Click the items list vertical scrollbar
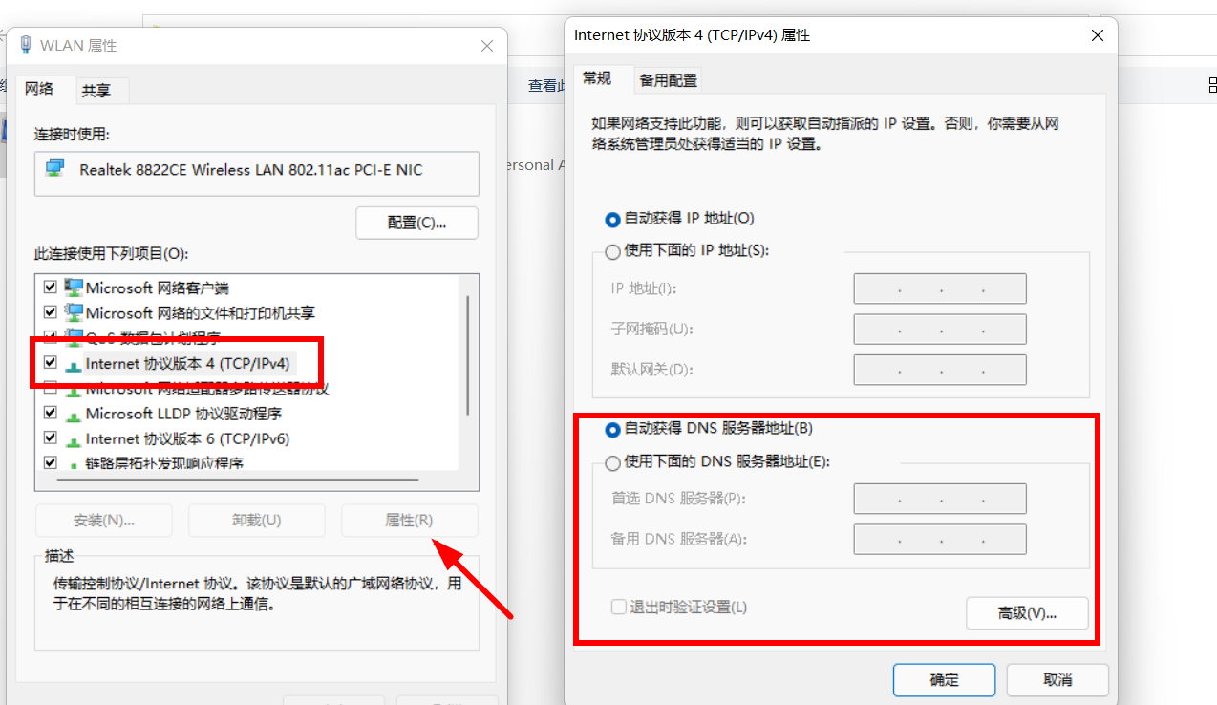The height and width of the screenshot is (705, 1217). point(467,354)
